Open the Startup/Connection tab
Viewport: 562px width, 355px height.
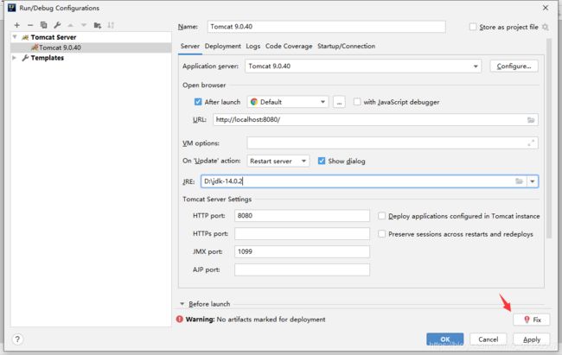(346, 47)
